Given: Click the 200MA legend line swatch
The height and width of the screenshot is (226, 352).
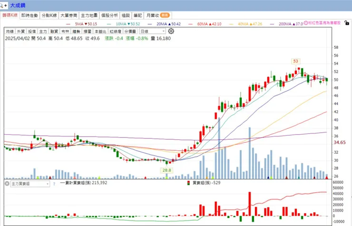Looking at the screenshot, I should (x=272, y=24).
